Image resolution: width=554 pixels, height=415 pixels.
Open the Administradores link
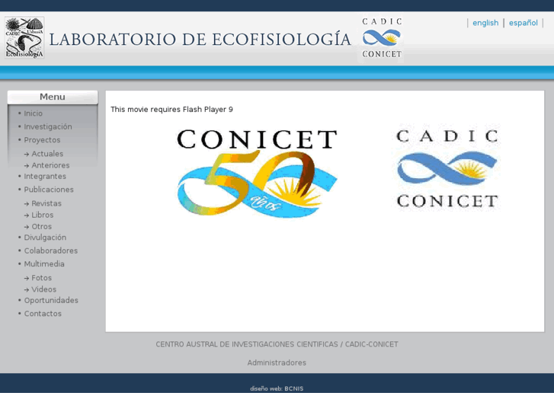tap(277, 362)
